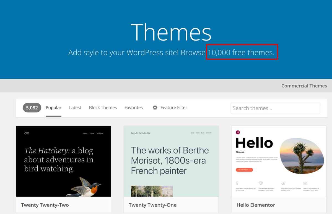Screen dimensions: 332x214
Task: Click the Themes page heading
Action: pyautogui.click(x=171, y=32)
